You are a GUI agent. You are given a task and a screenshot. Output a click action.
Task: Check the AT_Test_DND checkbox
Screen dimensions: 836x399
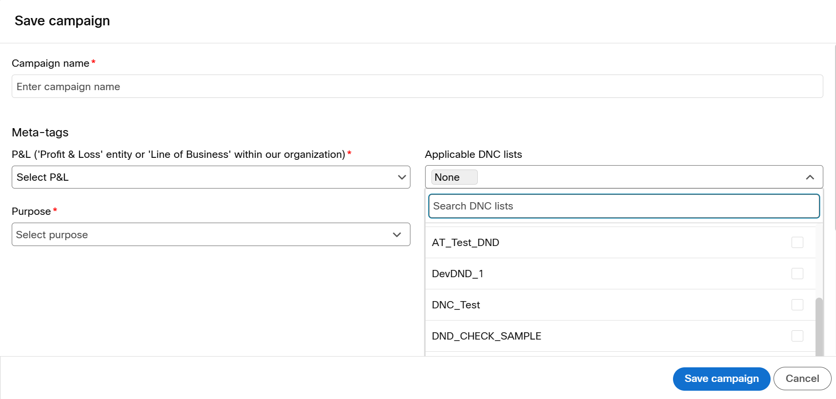(x=797, y=242)
